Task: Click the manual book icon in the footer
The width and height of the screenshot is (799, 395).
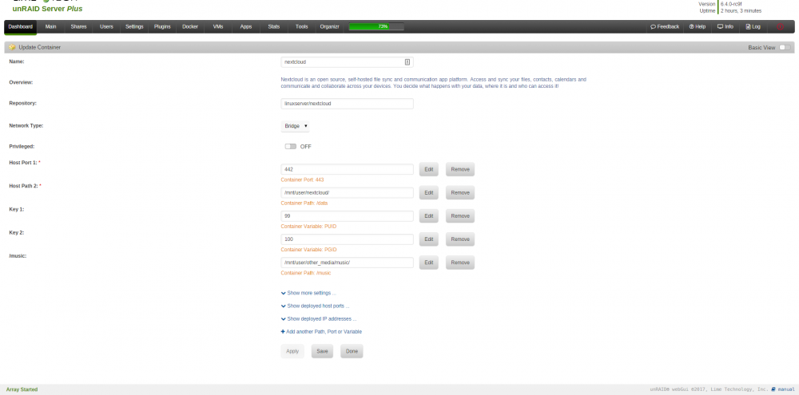Action: [773, 389]
